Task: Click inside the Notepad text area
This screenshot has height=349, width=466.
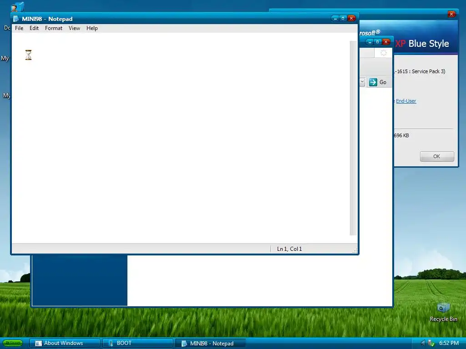Action: point(181,138)
